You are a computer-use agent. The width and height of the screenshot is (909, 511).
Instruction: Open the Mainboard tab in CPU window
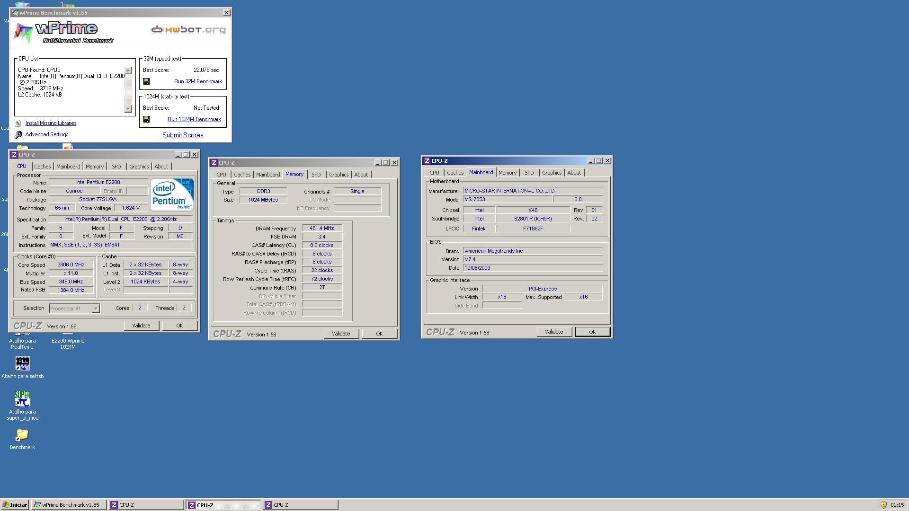pyautogui.click(x=68, y=167)
